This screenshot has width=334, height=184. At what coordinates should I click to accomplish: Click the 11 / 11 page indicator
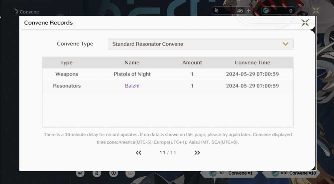click(168, 153)
